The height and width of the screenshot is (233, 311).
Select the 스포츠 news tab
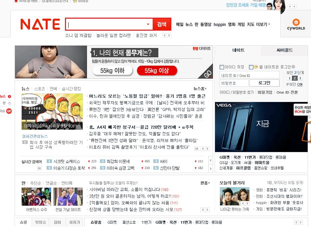(x=39, y=89)
